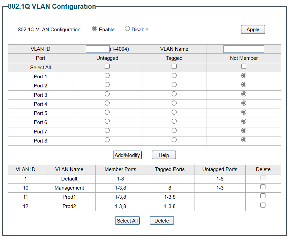This screenshot has width=288, height=241.
Task: Check Select All checkbox in Tagged column
Action: point(174,67)
